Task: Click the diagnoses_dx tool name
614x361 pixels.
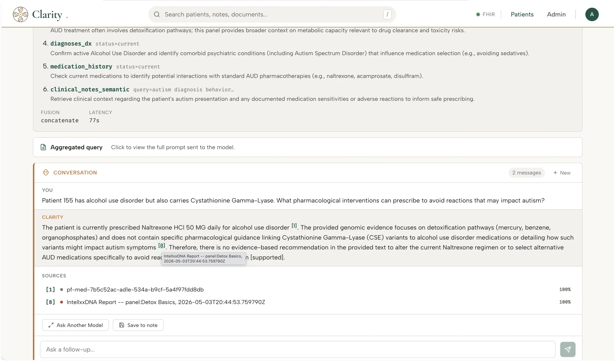Action: point(71,44)
